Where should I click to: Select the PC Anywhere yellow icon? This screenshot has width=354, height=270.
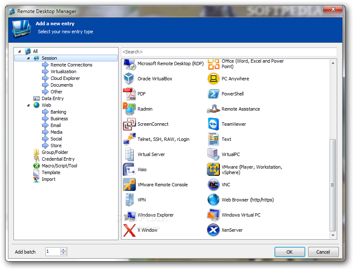pyautogui.click(x=213, y=79)
